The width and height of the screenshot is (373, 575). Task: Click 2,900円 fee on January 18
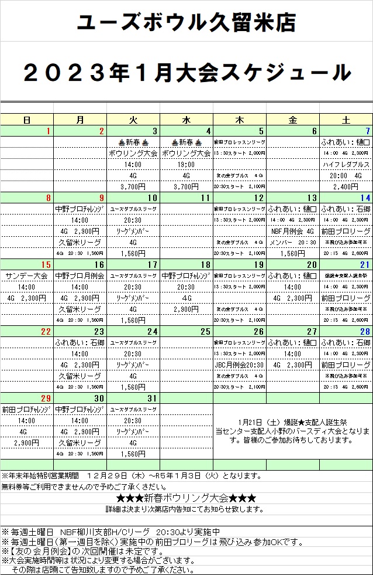pyautogui.click(x=186, y=309)
